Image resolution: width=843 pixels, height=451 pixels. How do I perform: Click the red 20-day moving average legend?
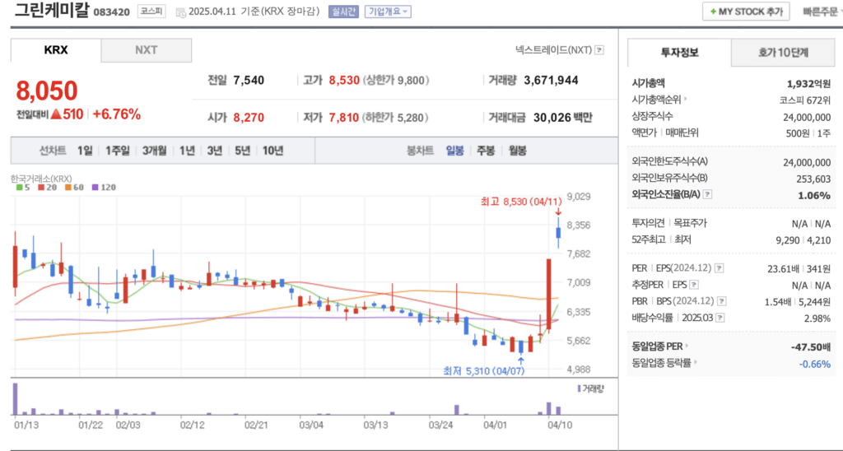pos(47,188)
